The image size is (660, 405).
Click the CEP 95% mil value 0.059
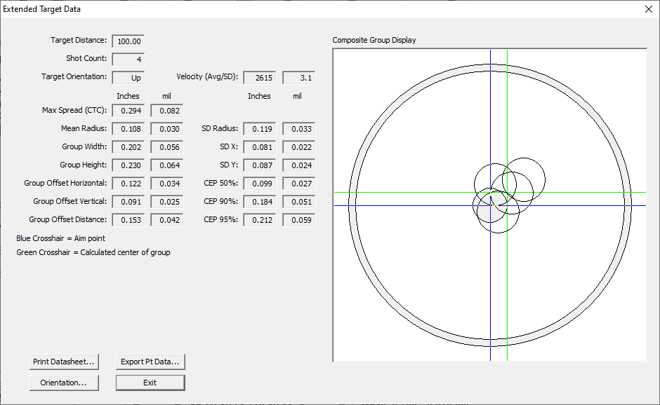tap(299, 220)
